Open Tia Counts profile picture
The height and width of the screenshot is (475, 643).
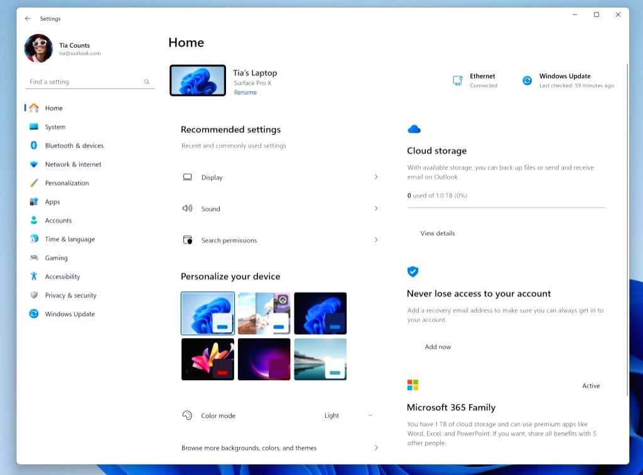[x=38, y=48]
